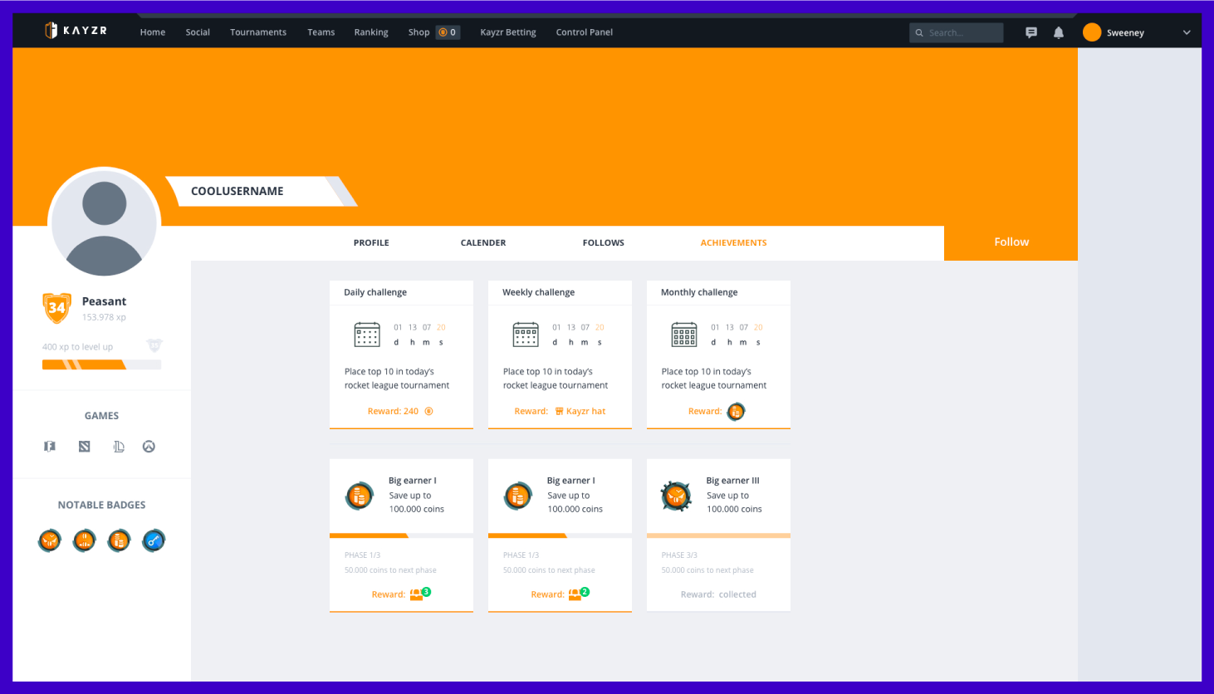
Task: Open notifications via the bell icon
Action: pyautogui.click(x=1058, y=32)
